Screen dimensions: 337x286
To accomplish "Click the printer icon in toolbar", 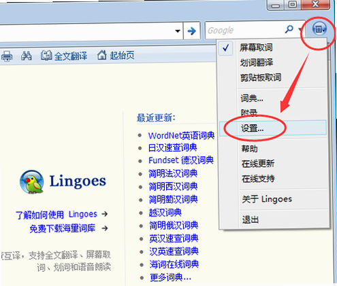I will tap(7, 56).
